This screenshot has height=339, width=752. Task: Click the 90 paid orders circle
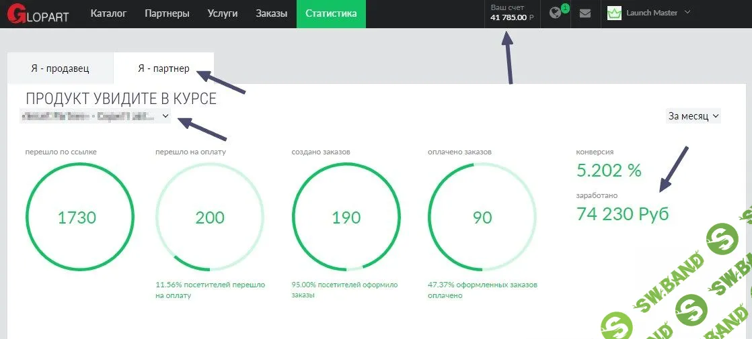[x=482, y=217]
